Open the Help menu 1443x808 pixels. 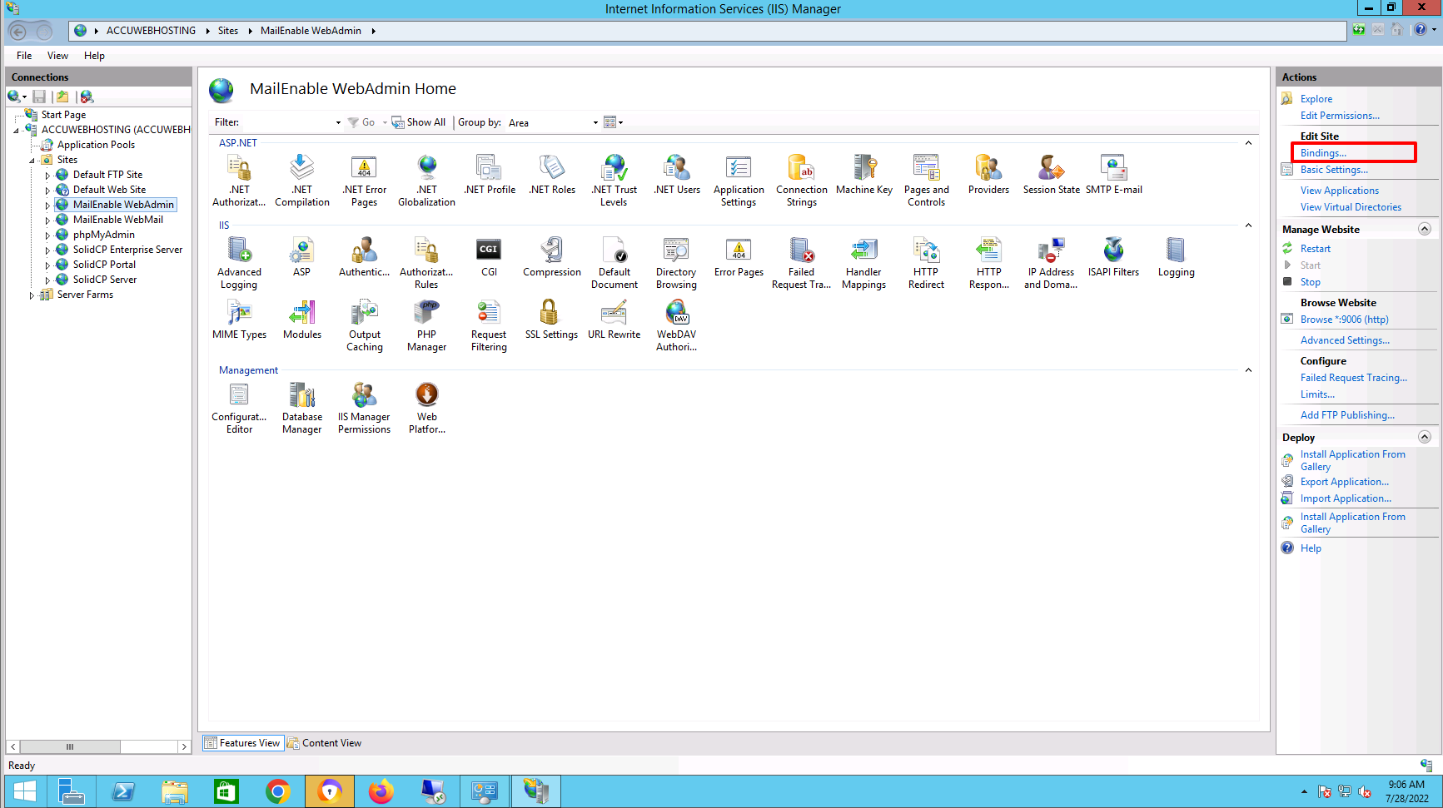click(94, 56)
